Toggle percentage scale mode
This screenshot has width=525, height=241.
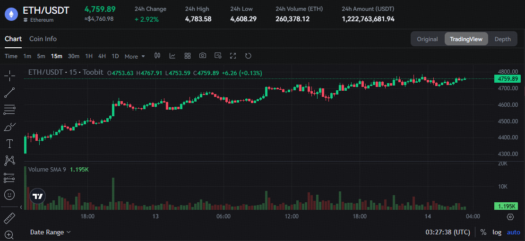click(x=483, y=232)
